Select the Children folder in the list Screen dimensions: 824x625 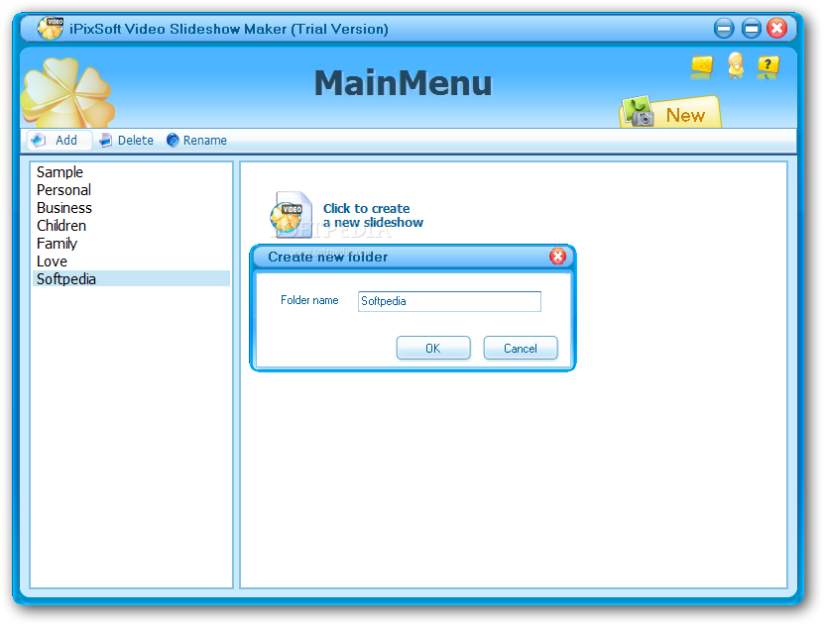131,226
